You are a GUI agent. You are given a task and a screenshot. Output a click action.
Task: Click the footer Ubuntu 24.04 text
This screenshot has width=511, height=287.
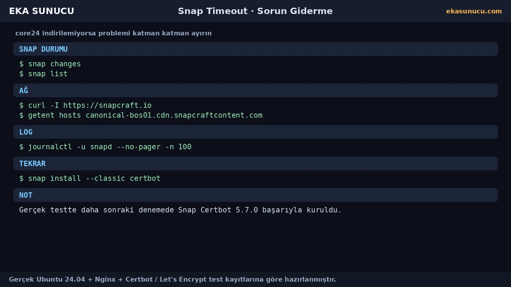point(172,279)
